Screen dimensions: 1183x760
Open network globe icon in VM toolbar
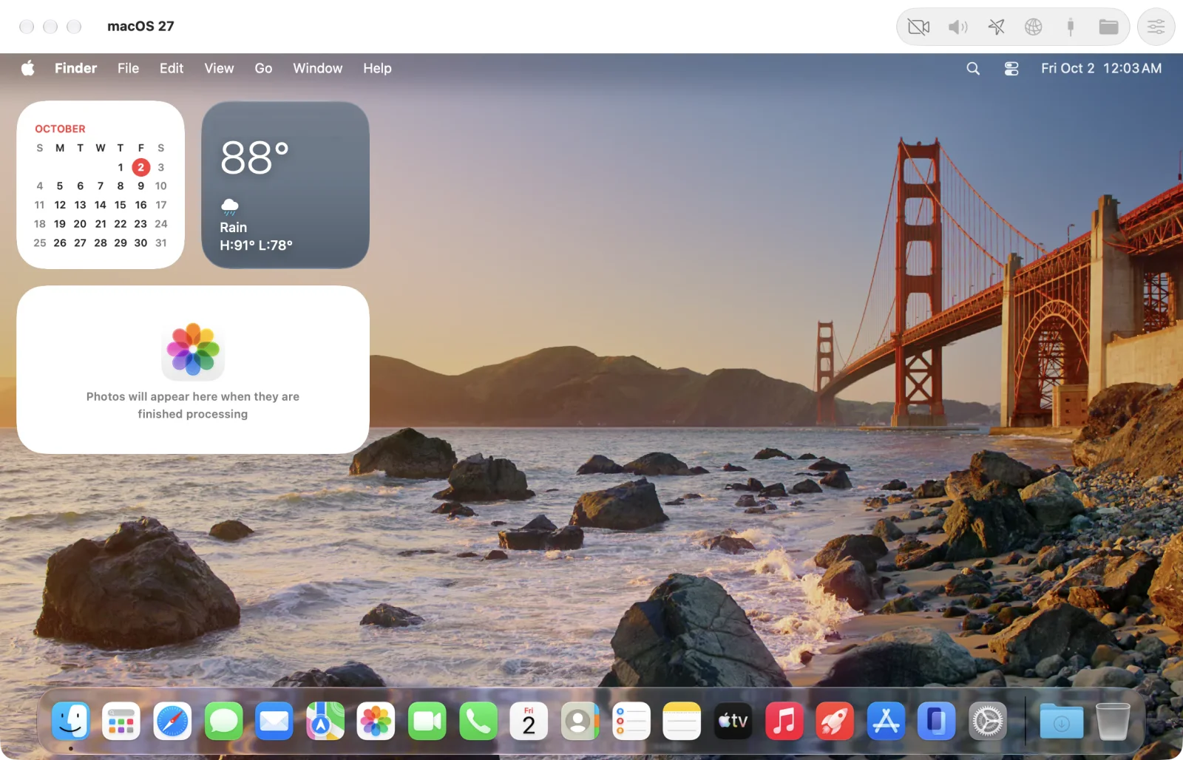pyautogui.click(x=1034, y=27)
